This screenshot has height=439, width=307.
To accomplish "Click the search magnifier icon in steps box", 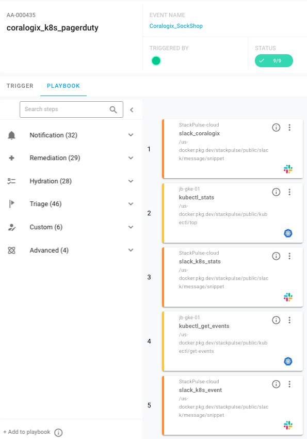I will (x=113, y=109).
